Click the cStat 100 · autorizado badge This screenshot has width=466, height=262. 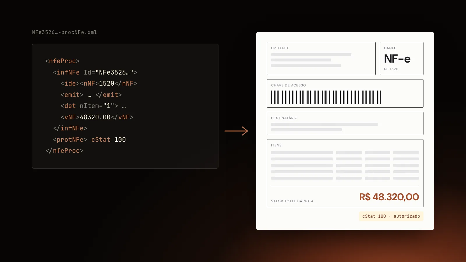(x=391, y=216)
